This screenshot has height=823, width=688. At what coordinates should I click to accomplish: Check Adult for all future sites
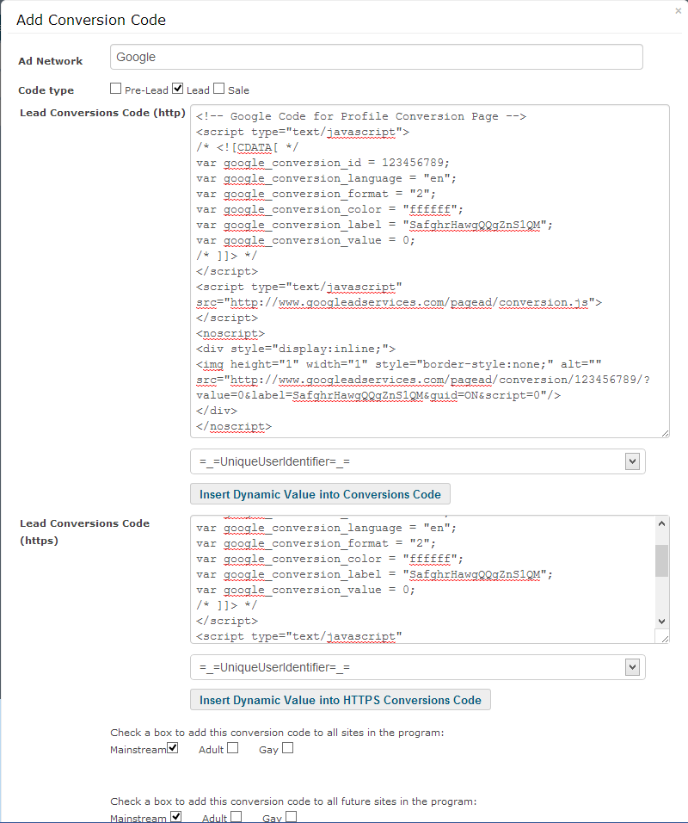pos(236,817)
